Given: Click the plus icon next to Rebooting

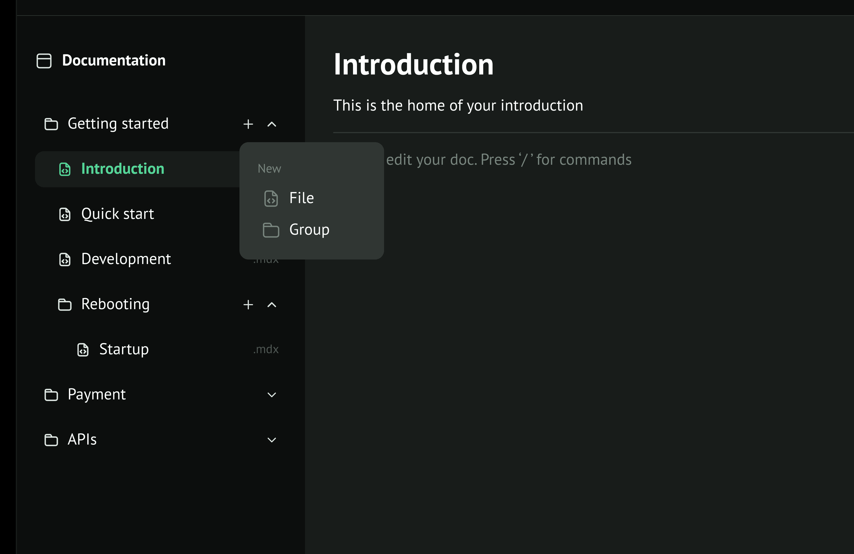Looking at the screenshot, I should 248,305.
